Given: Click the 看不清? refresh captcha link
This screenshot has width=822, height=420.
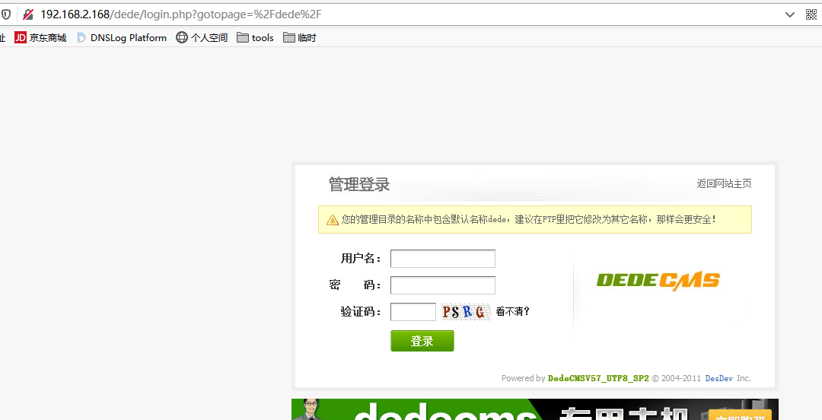Looking at the screenshot, I should click(513, 311).
